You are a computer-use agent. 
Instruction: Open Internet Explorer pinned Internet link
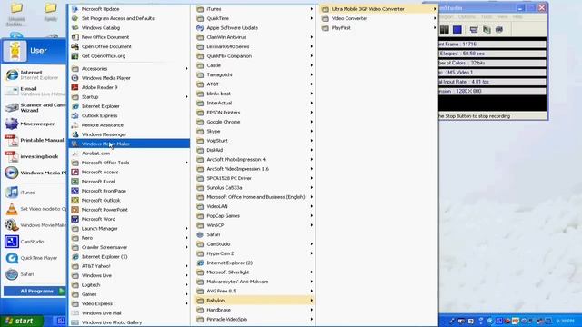pos(35,74)
